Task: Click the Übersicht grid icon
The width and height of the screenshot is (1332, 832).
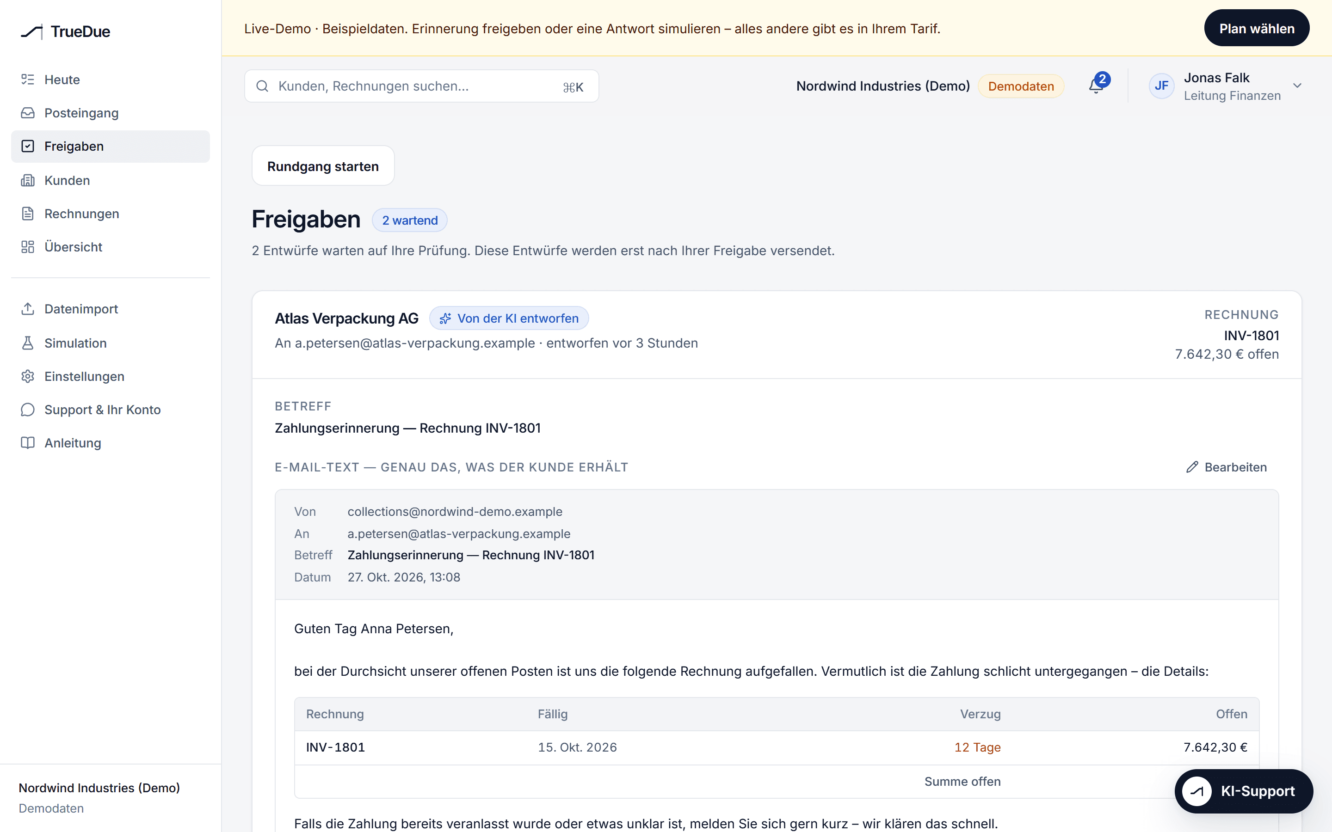Action: pyautogui.click(x=28, y=247)
